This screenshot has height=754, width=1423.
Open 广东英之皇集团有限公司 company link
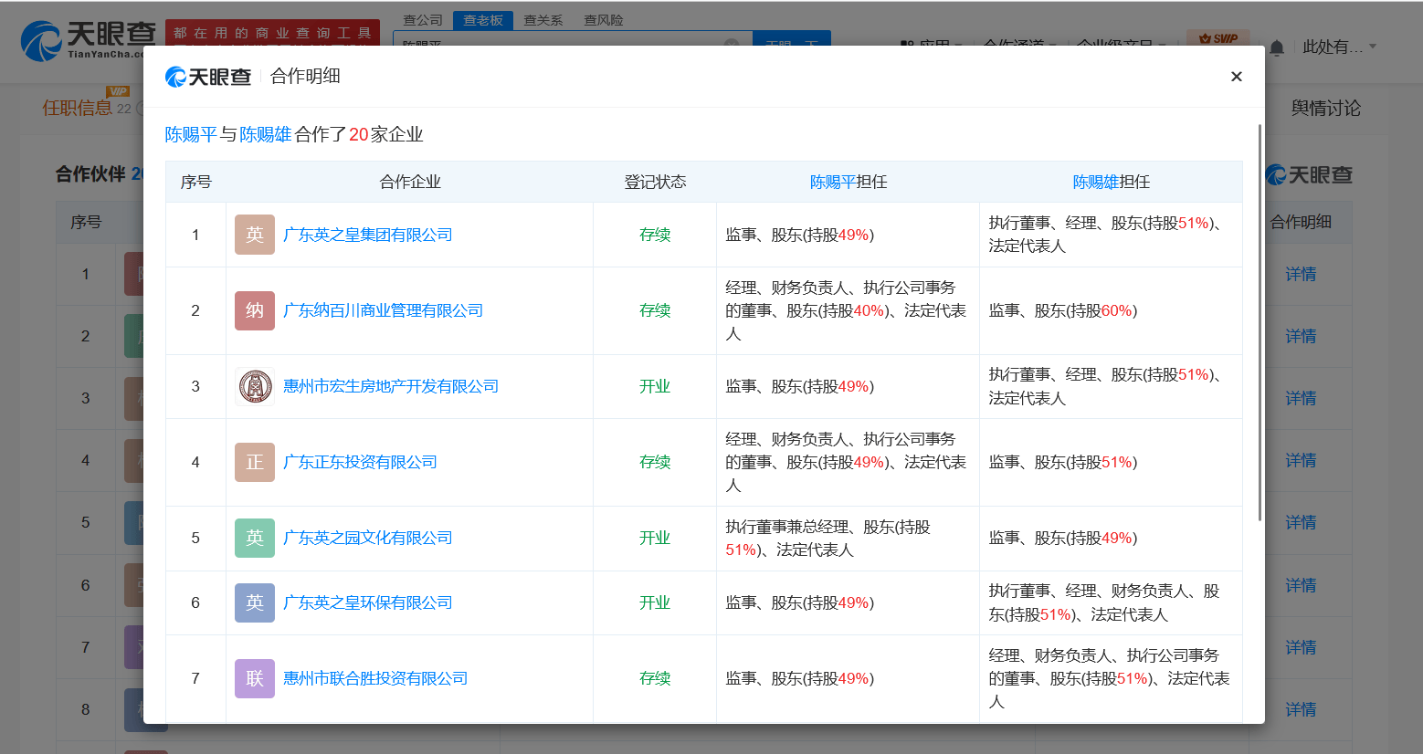367,235
